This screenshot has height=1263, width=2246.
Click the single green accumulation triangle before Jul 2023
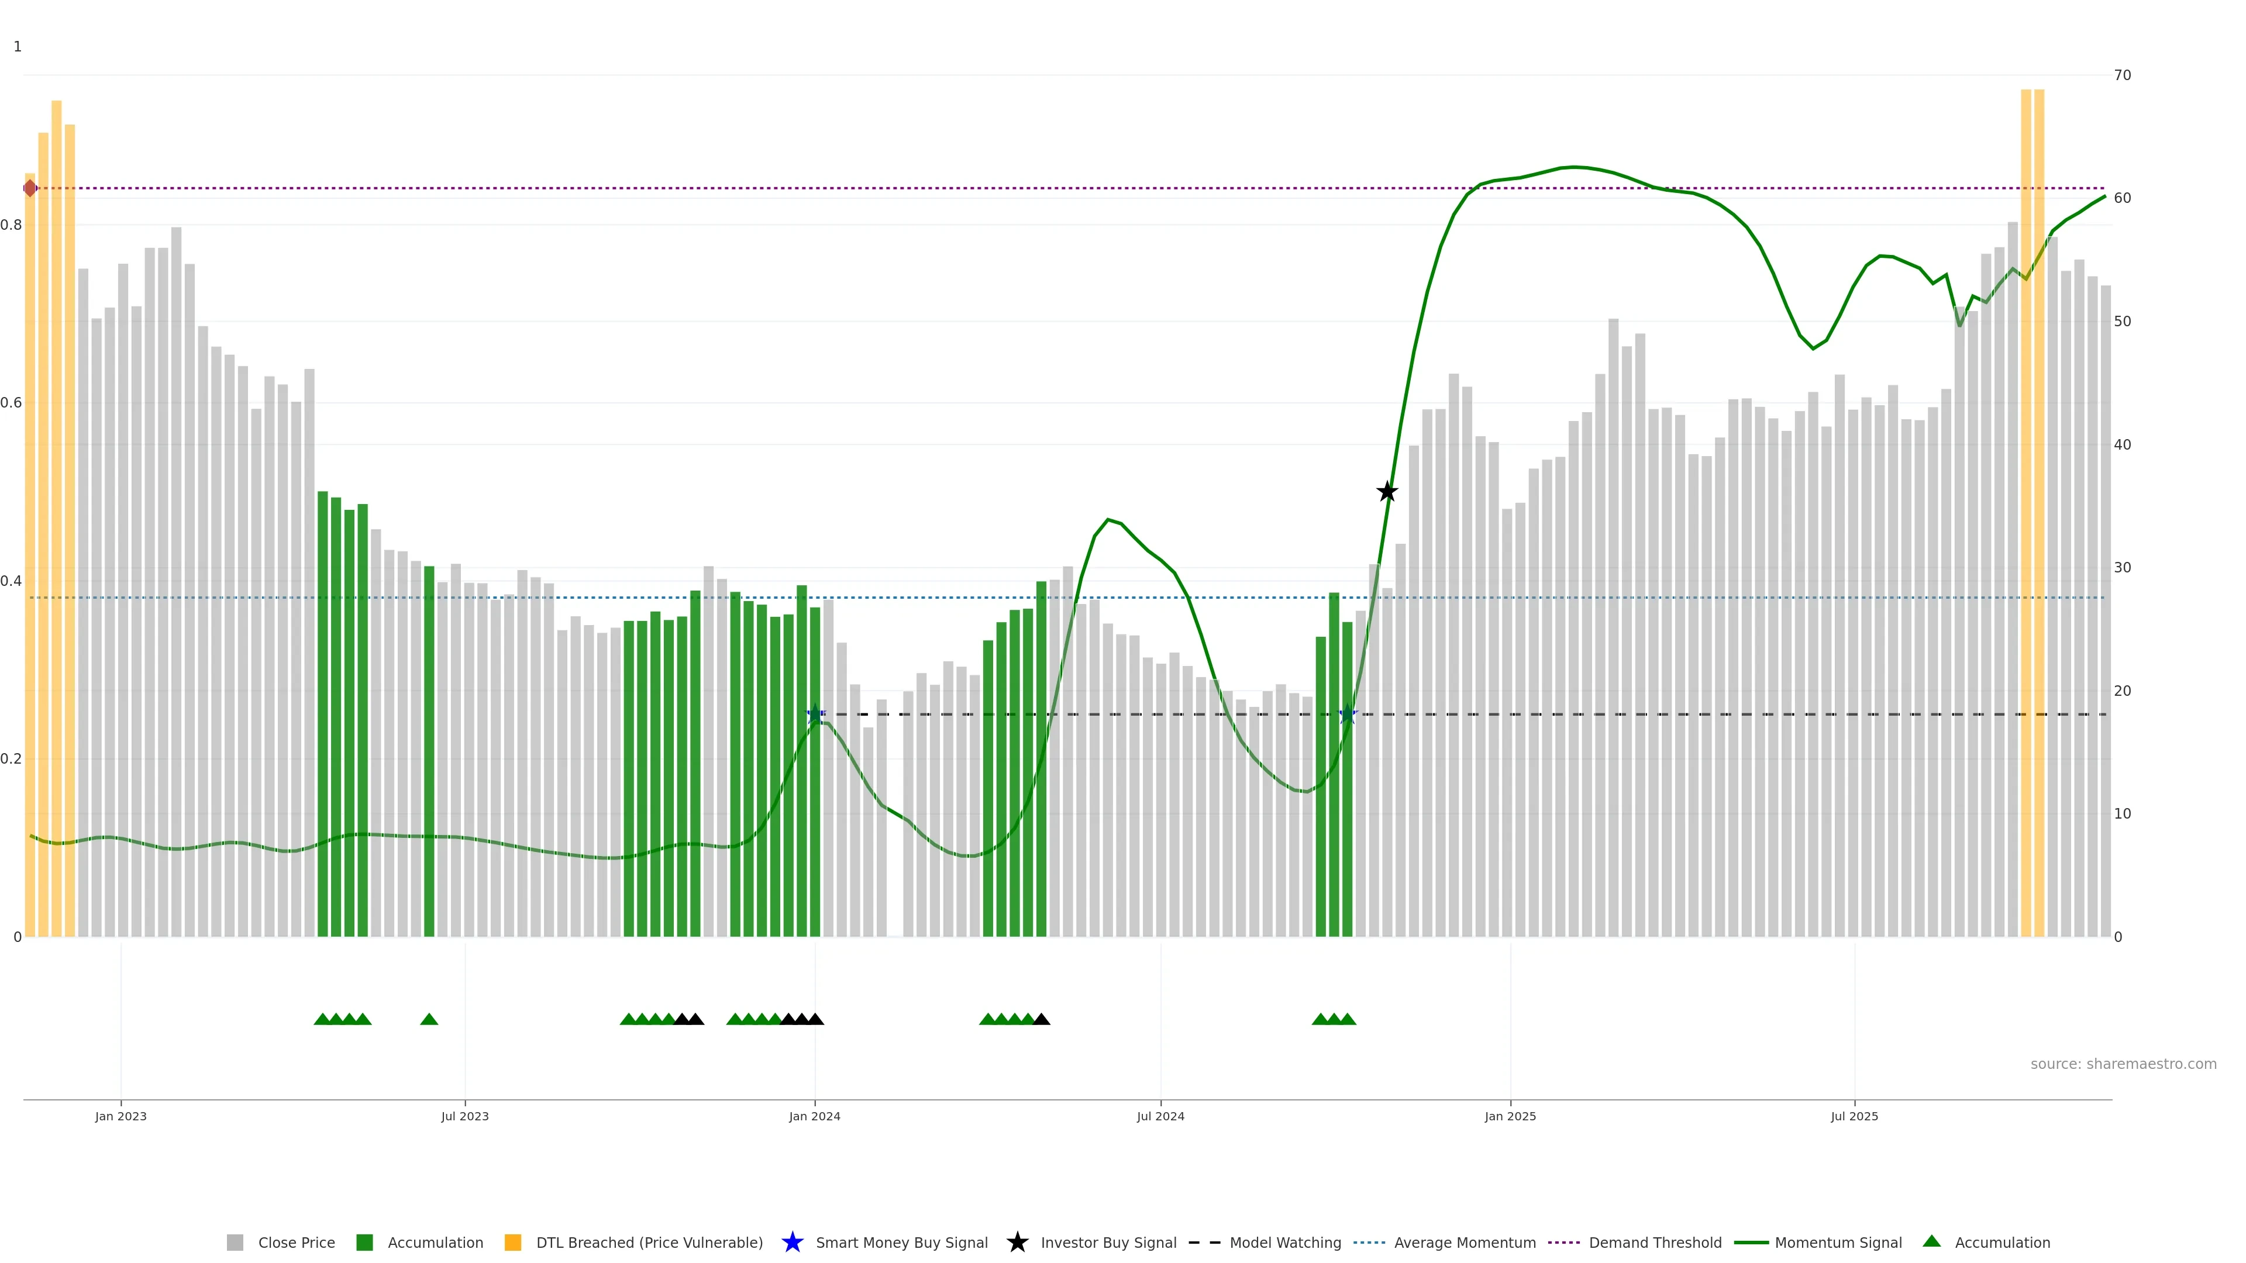tap(429, 1019)
